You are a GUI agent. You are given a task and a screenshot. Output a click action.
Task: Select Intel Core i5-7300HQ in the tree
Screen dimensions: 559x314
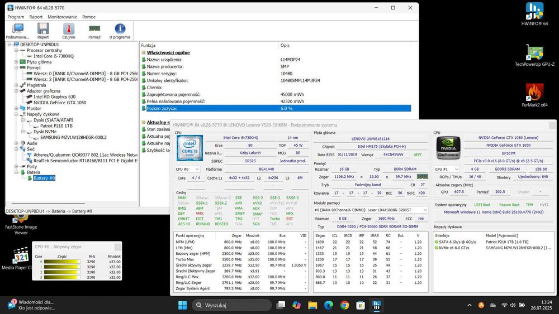[x=54, y=56]
